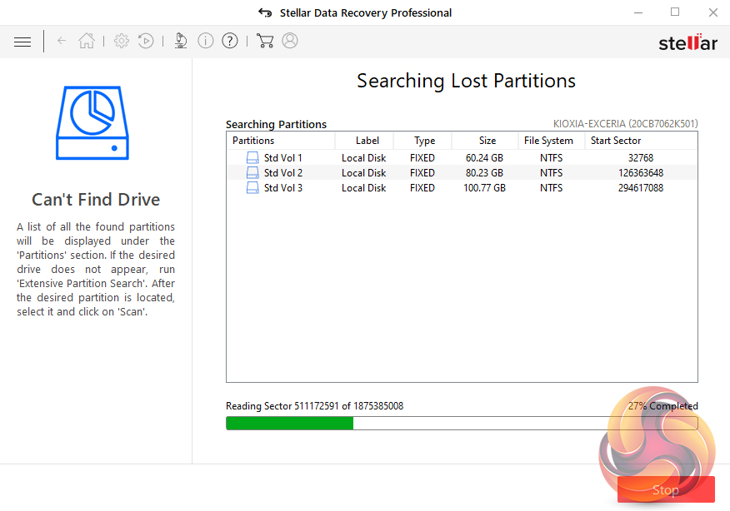Open the settings gear icon
The width and height of the screenshot is (730, 511).
click(122, 41)
